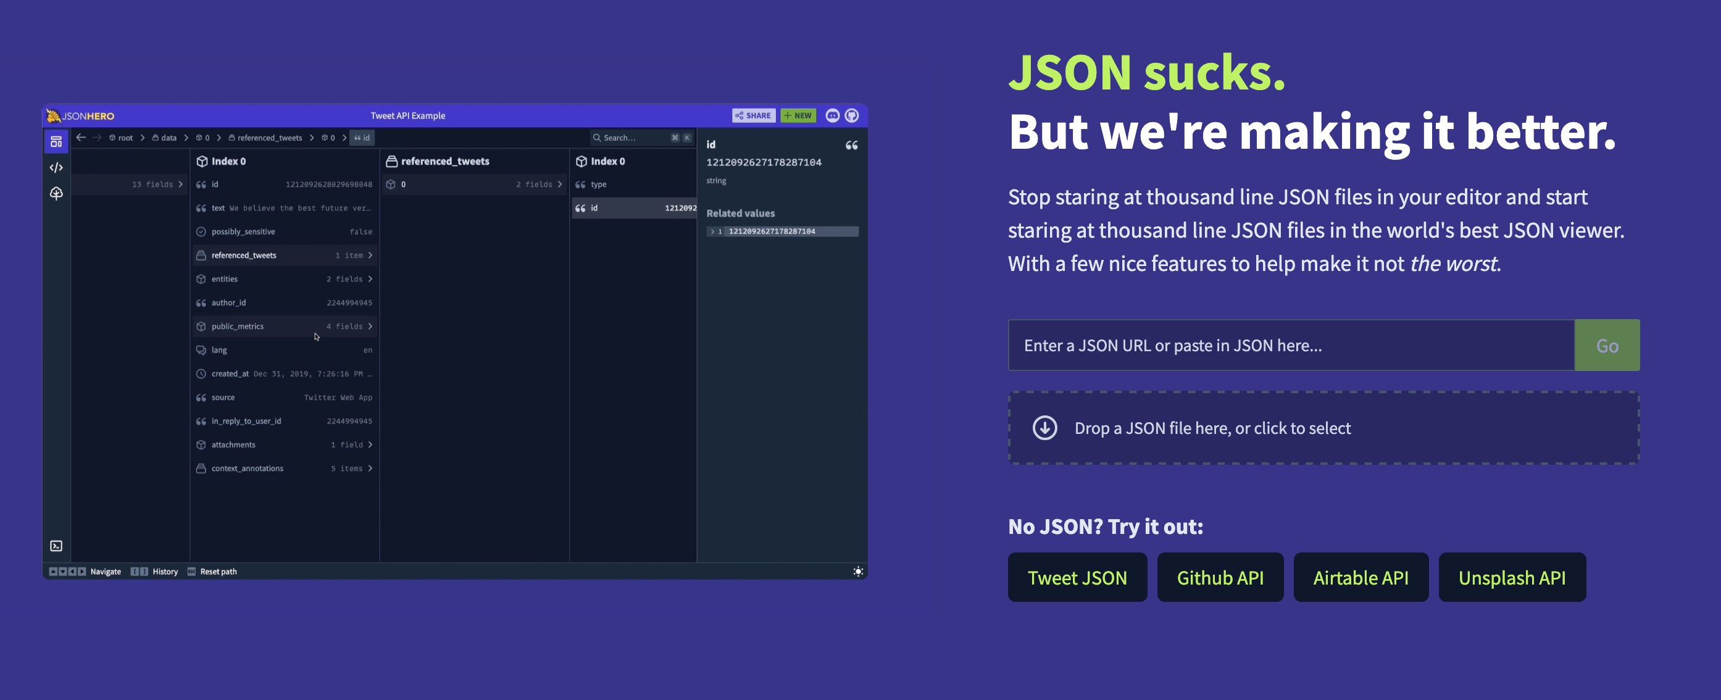Click the JSON URL input field
This screenshot has height=700, width=1721.
1291,345
